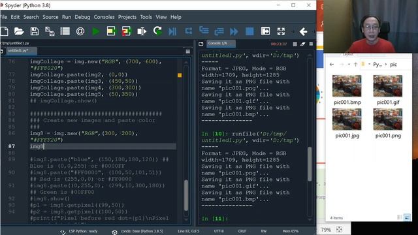Open file with the folder icon
Viewport: 418px width, 235px height.
pyautogui.click(x=19, y=31)
